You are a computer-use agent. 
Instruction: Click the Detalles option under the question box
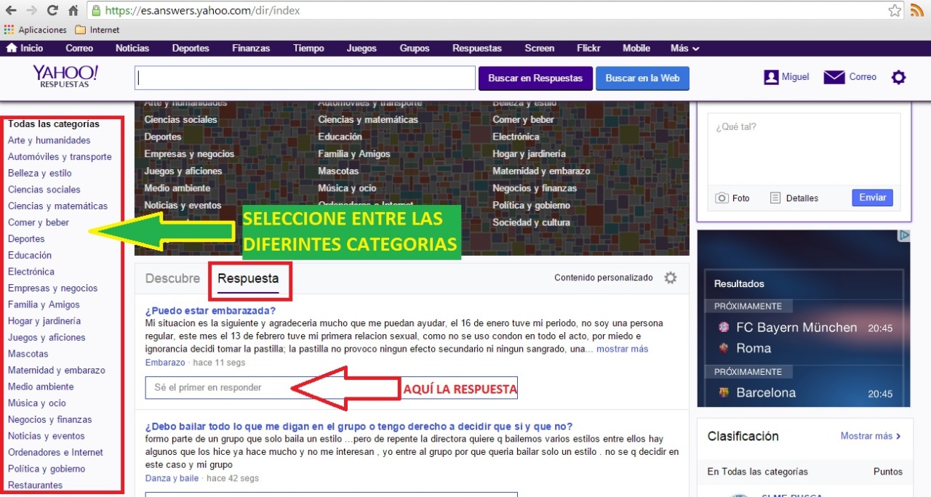point(794,198)
